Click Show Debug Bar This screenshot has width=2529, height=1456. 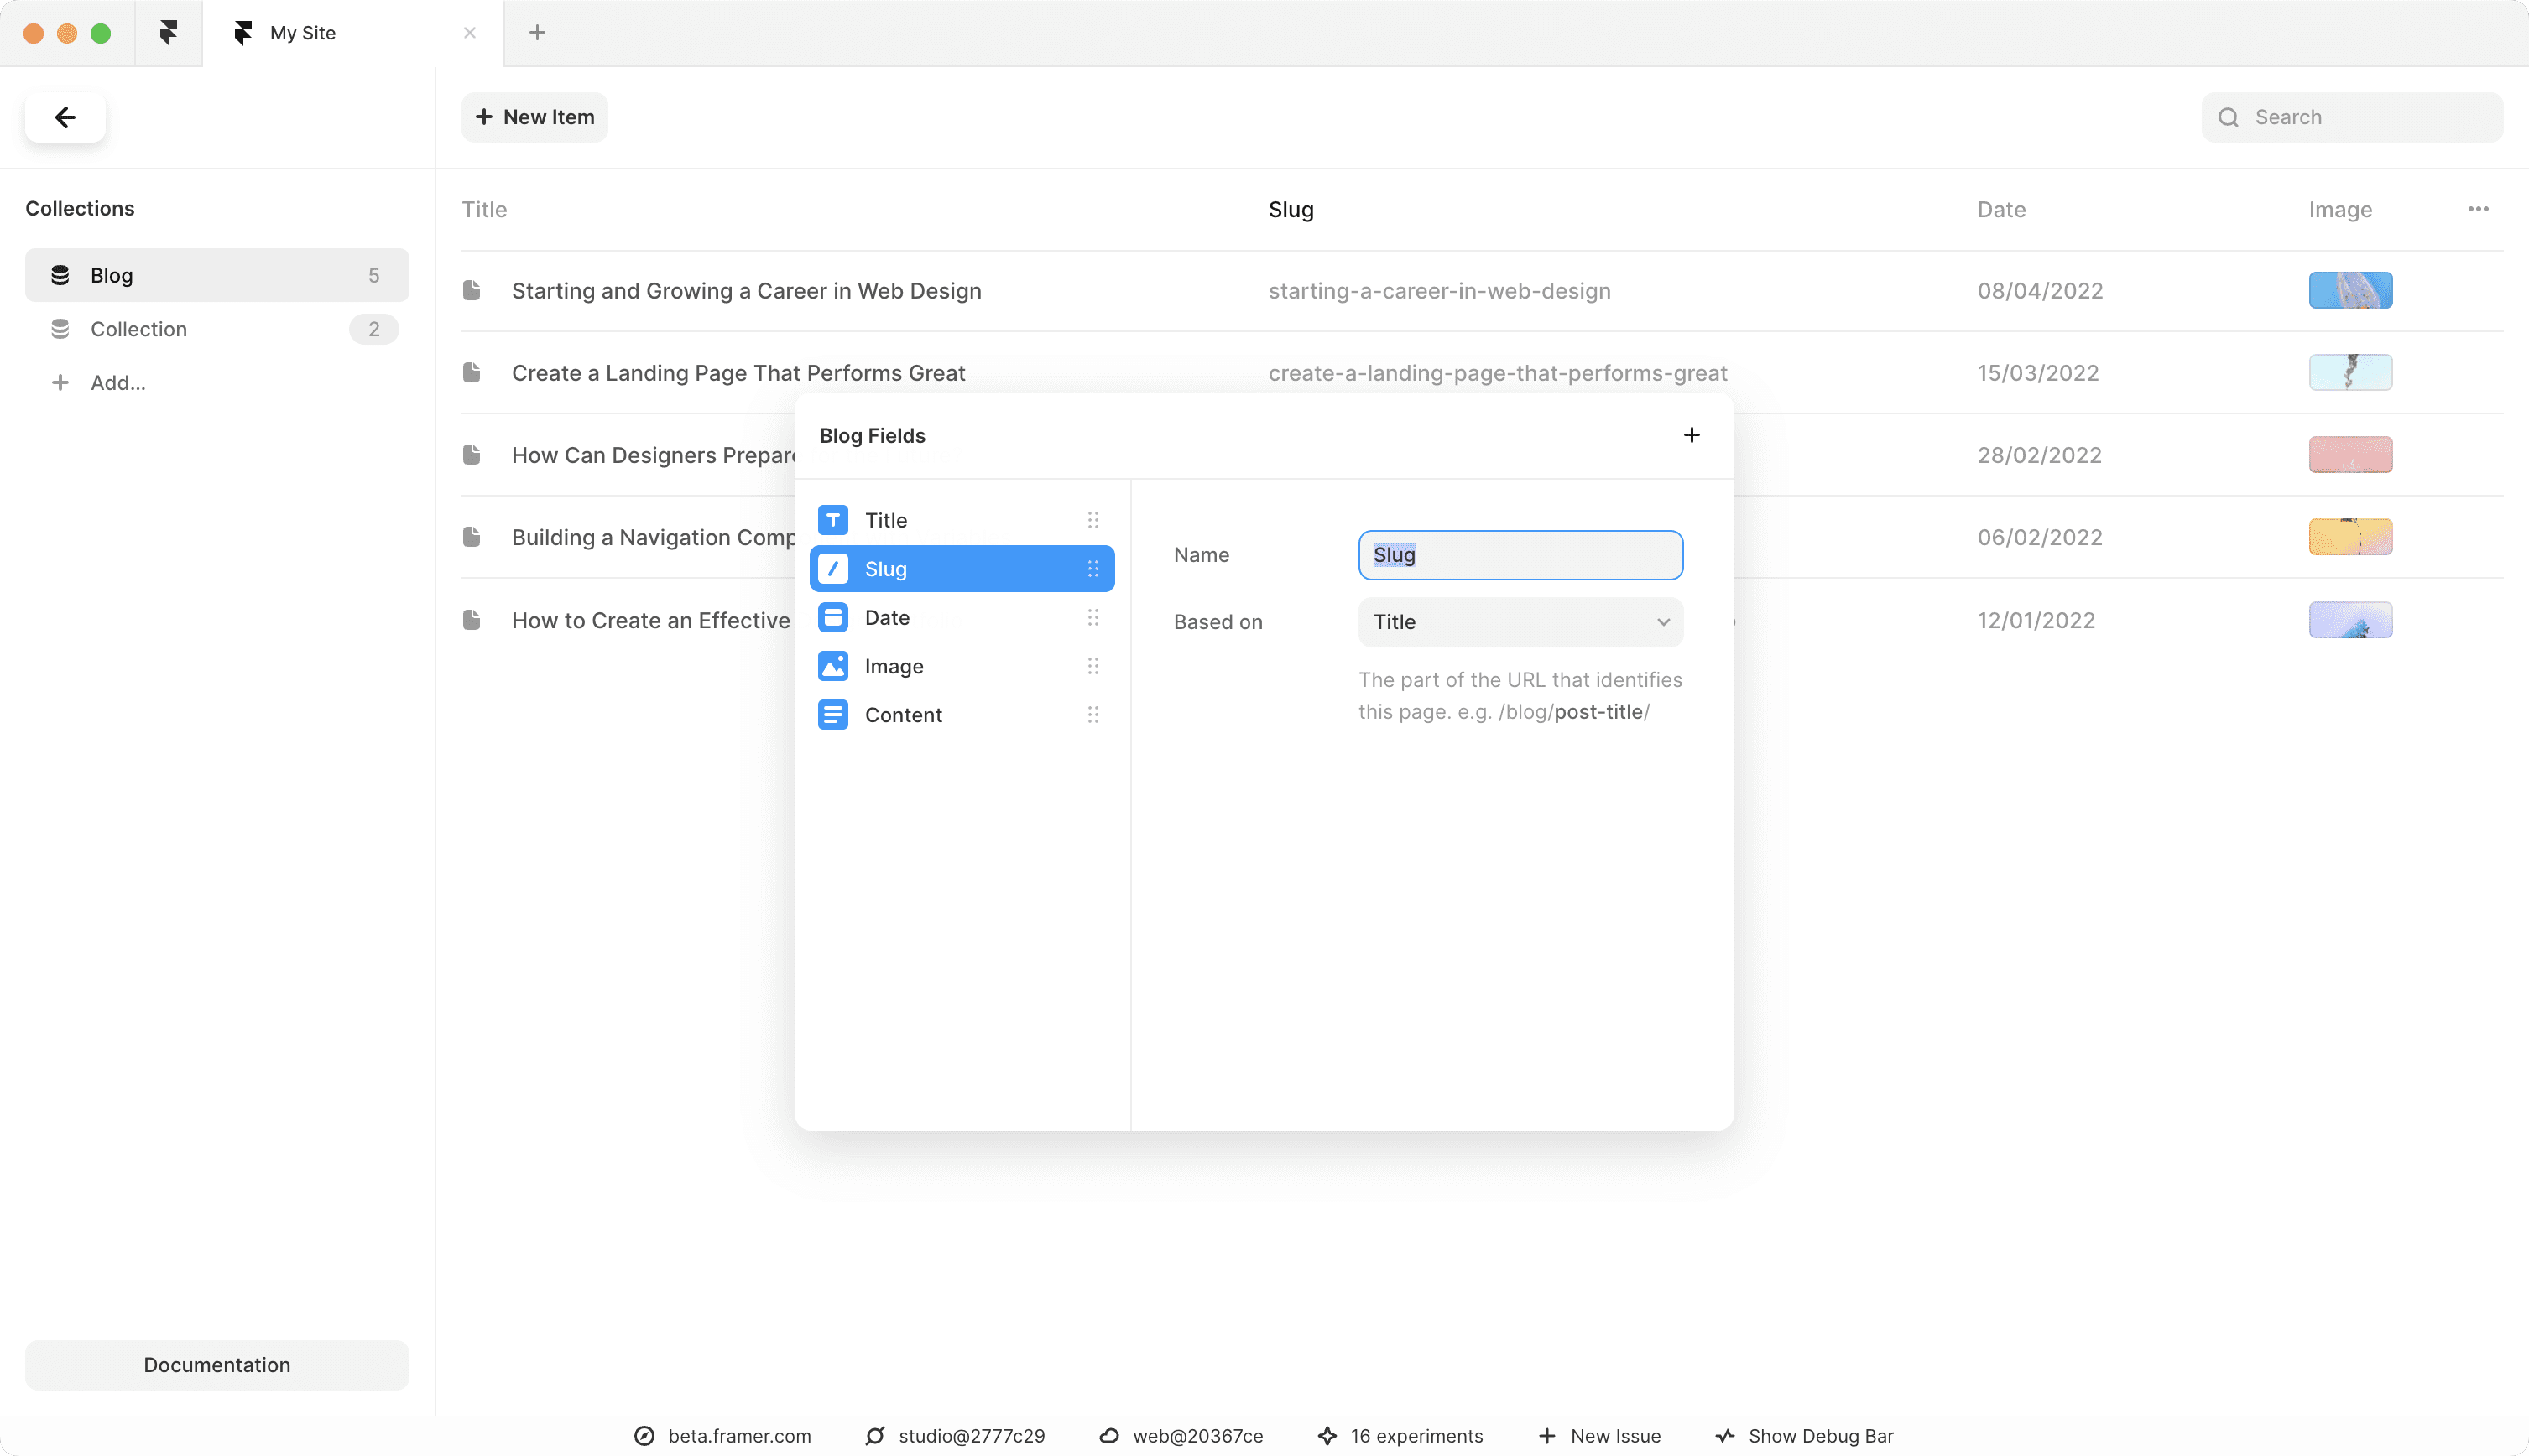click(1804, 1436)
